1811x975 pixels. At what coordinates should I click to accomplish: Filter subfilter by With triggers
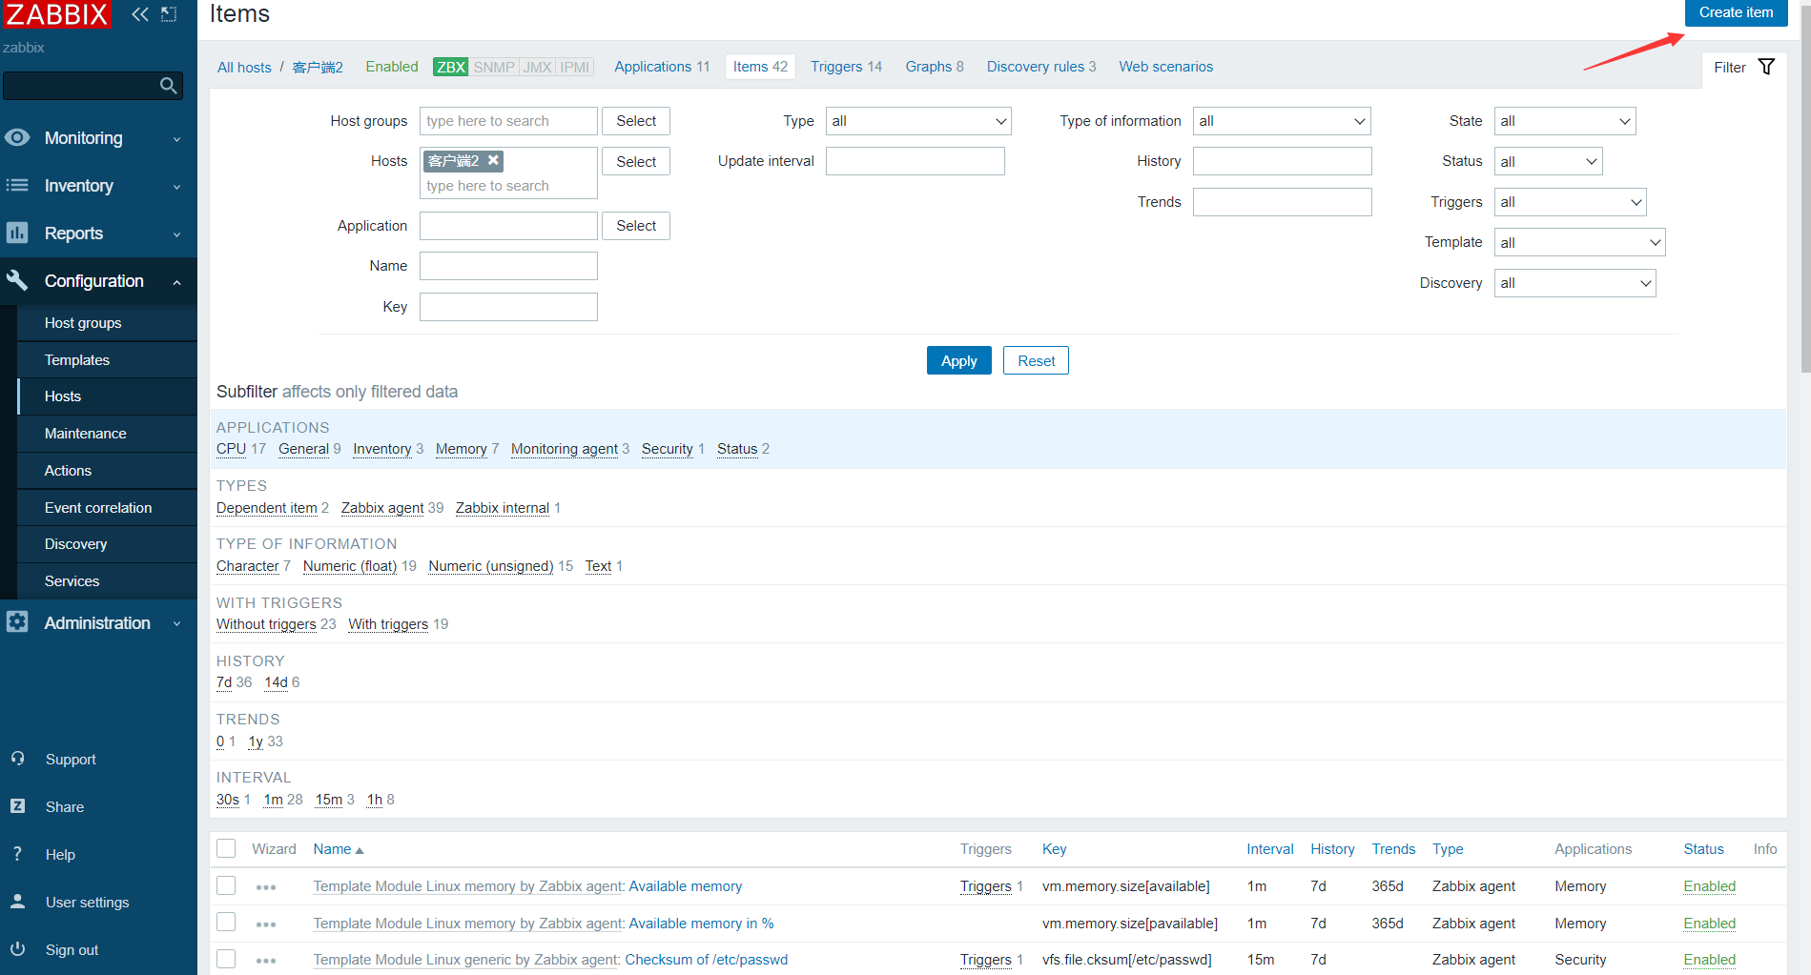pos(388,624)
